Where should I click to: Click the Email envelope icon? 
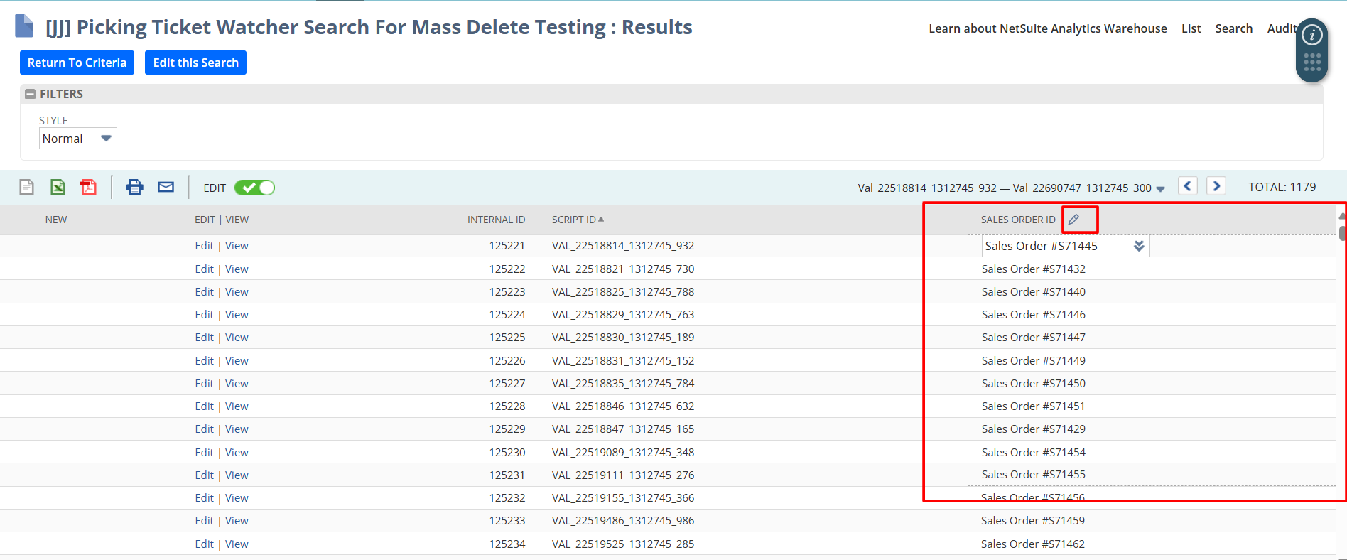(x=166, y=187)
